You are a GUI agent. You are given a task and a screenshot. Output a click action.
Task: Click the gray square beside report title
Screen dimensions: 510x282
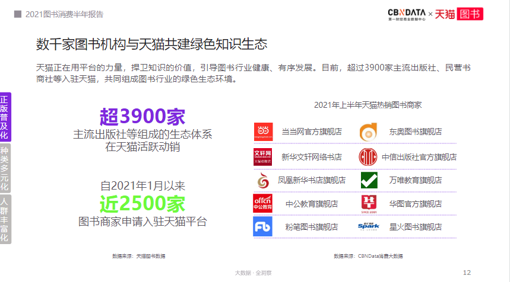[18, 14]
